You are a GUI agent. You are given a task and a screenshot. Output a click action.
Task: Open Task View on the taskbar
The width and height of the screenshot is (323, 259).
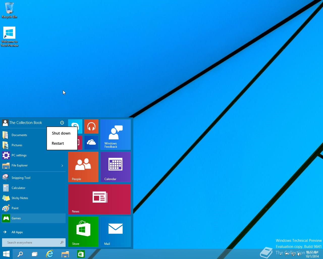point(35,254)
